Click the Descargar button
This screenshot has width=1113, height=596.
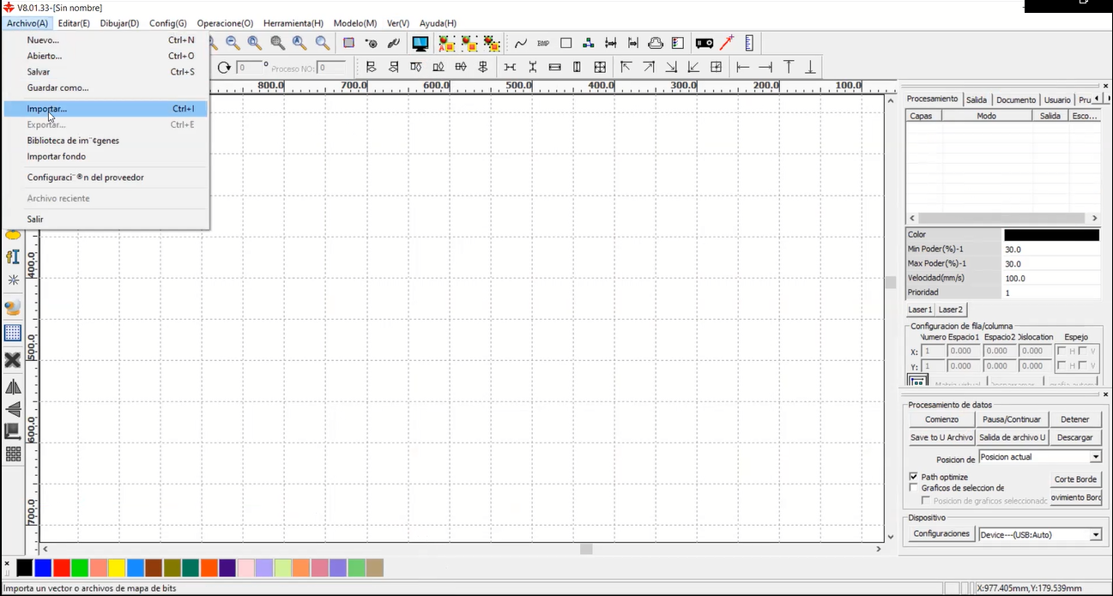coord(1075,437)
